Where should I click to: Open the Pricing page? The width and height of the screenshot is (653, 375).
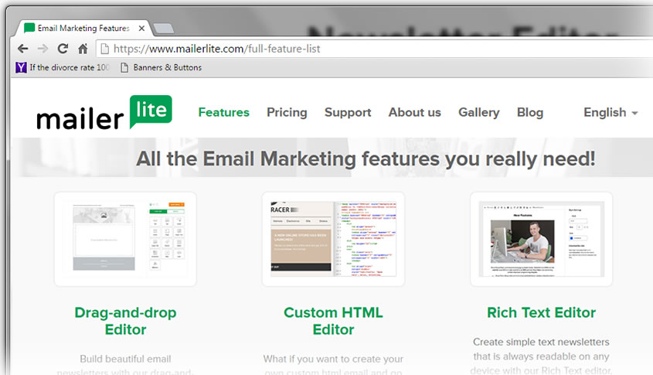pos(287,113)
